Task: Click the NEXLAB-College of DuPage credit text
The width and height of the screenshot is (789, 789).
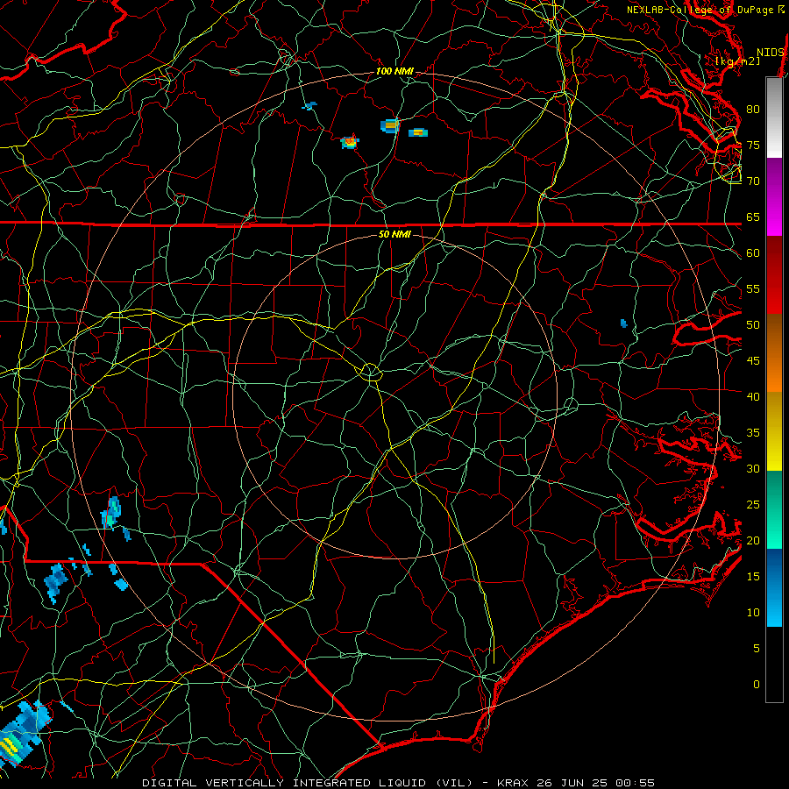Action: tap(706, 10)
